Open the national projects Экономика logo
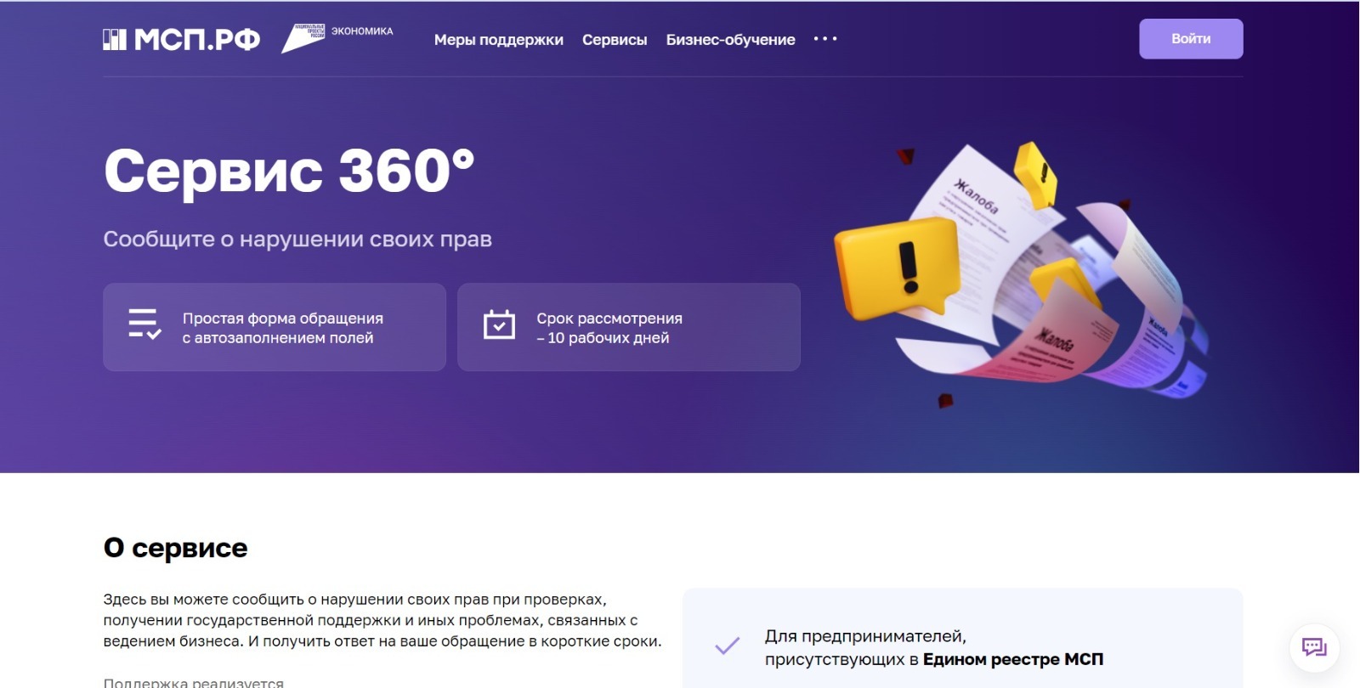This screenshot has width=1360, height=688. pos(337,38)
